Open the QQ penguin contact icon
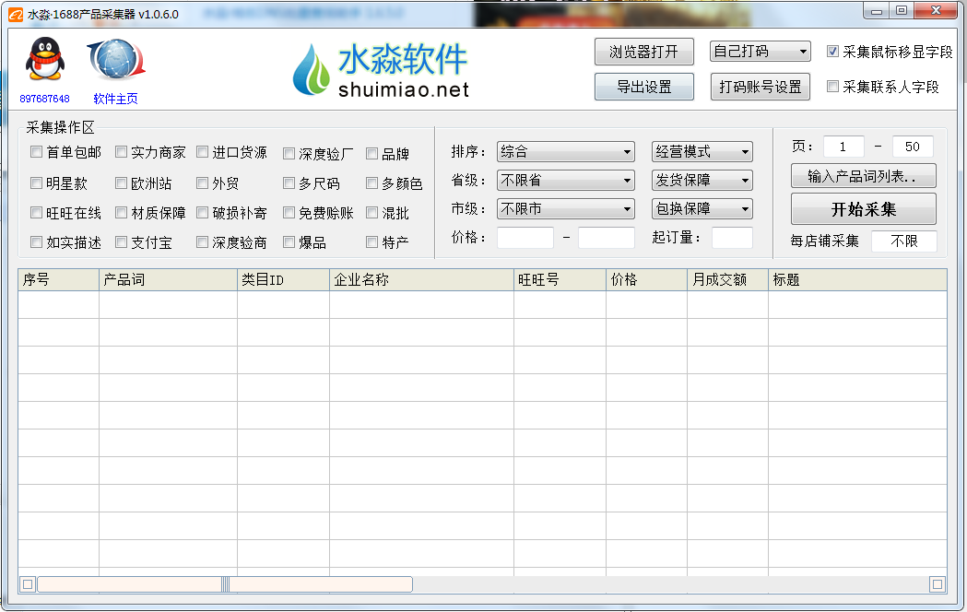Screen dimensions: 967x612 (44, 59)
